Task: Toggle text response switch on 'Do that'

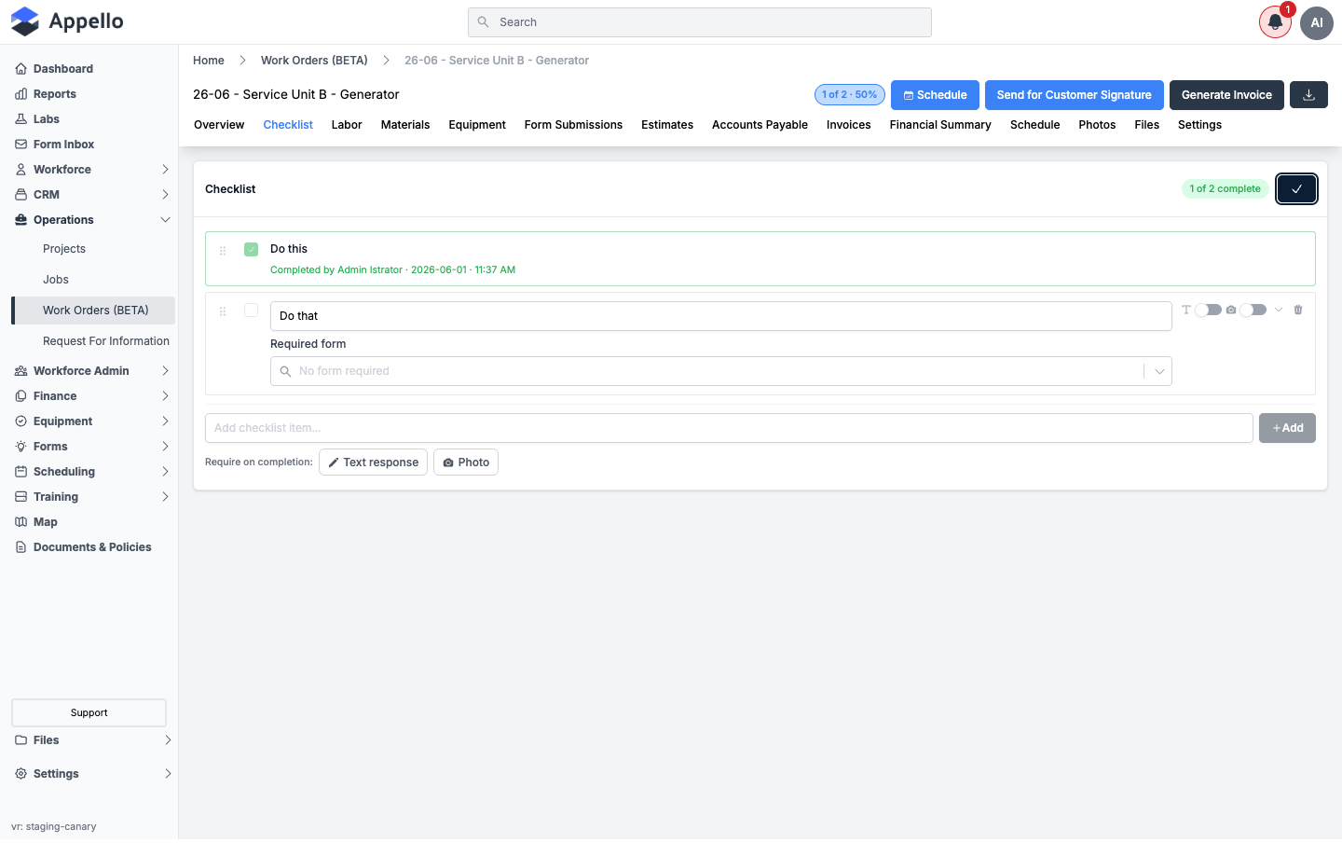Action: click(1208, 310)
